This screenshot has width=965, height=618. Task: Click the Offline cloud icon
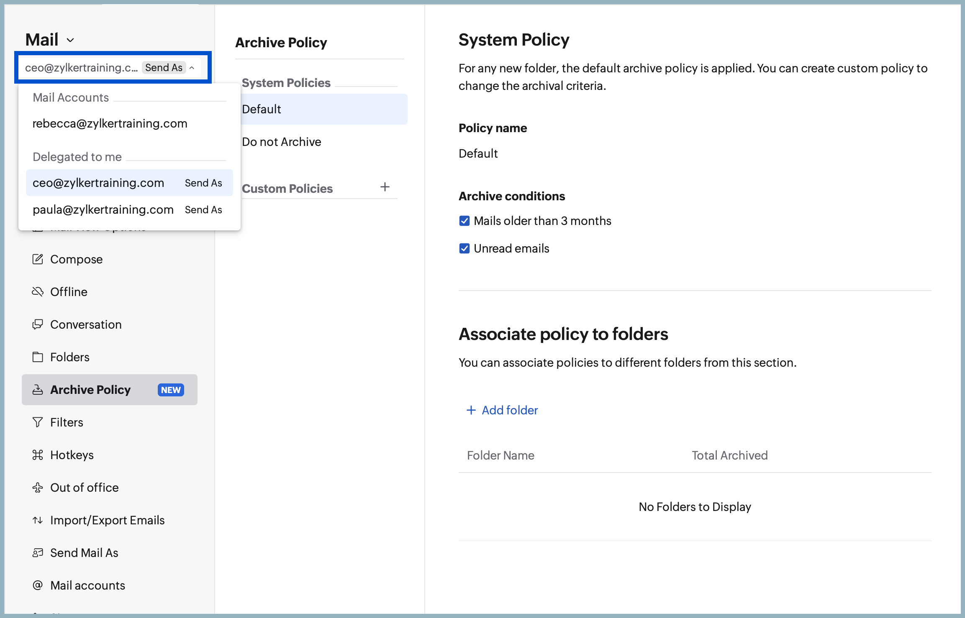click(x=38, y=292)
